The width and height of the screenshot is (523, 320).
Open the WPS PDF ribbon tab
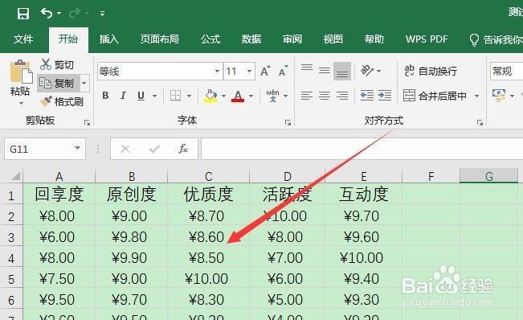(427, 39)
